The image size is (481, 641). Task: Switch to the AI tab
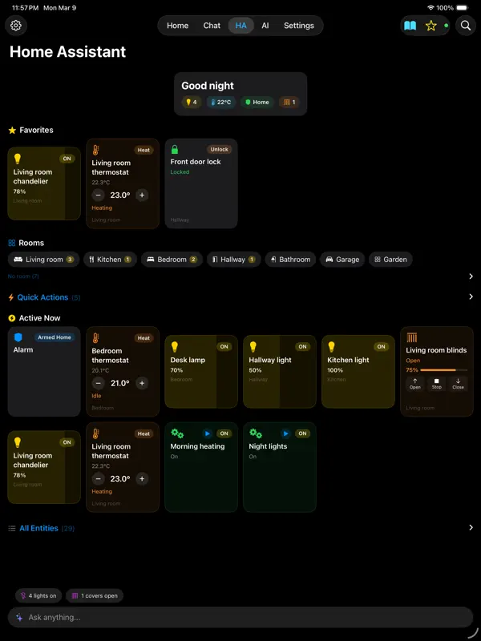point(265,26)
